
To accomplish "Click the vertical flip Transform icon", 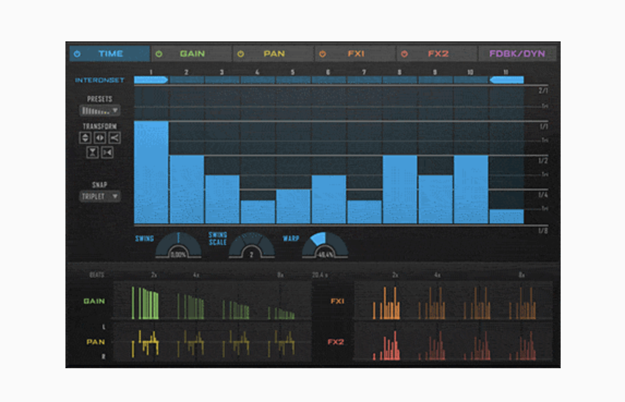I will (86, 138).
